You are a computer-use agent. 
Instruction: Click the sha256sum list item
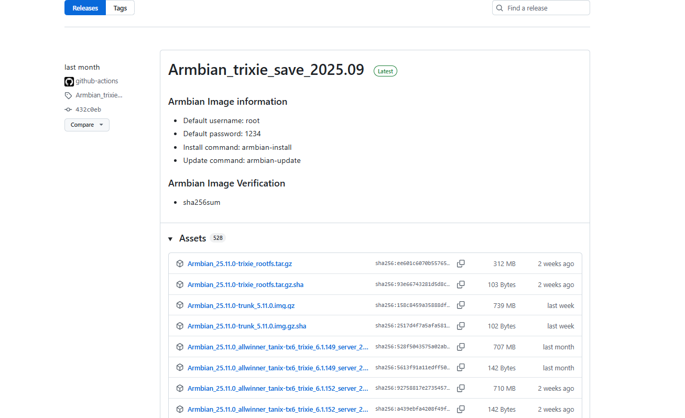click(202, 202)
